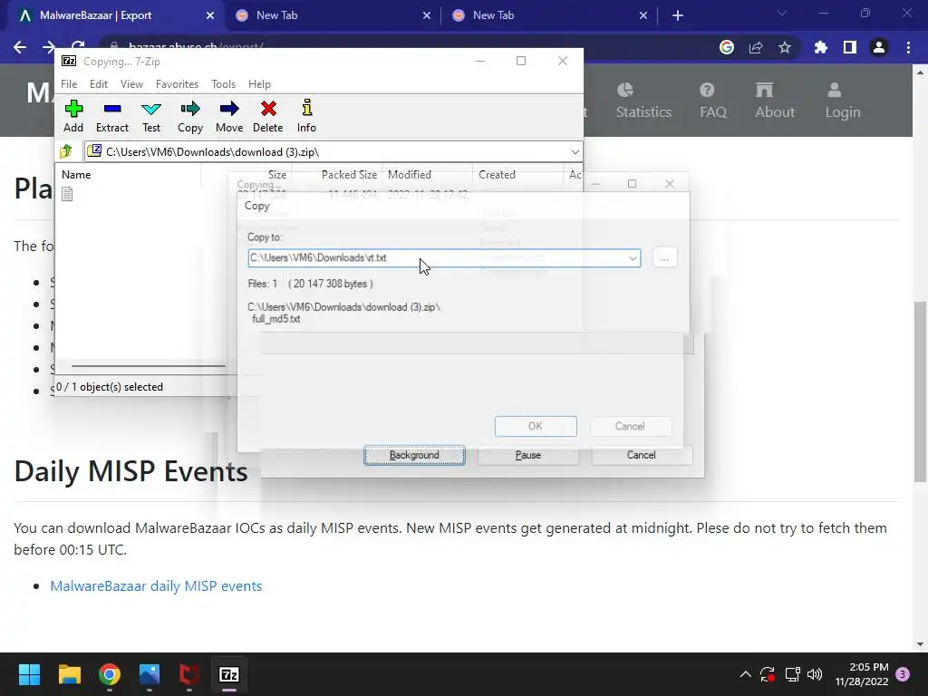Expand the Copy to path dropdown
This screenshot has height=696, width=928.
[633, 258]
